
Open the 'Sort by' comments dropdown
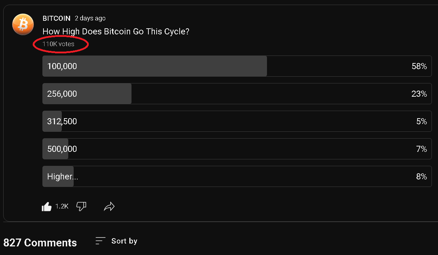click(124, 241)
